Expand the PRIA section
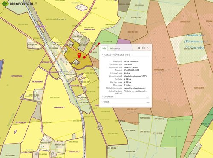This screenshot has height=158, width=213. (106, 102)
